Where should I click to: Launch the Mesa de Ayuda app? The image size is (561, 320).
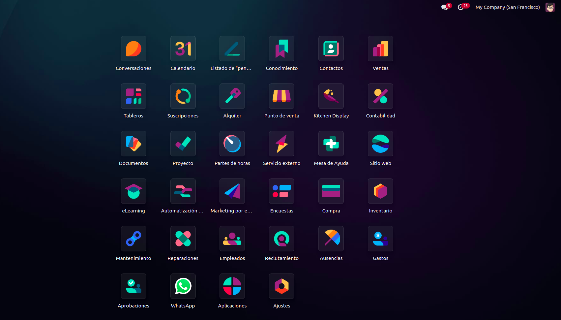(331, 144)
